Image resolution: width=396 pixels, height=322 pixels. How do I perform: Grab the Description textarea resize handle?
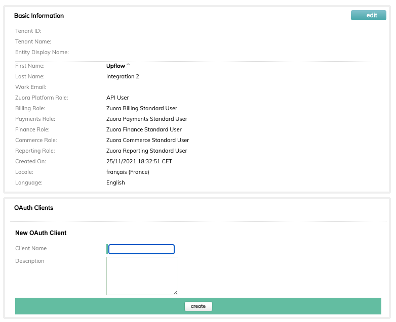[176, 293]
